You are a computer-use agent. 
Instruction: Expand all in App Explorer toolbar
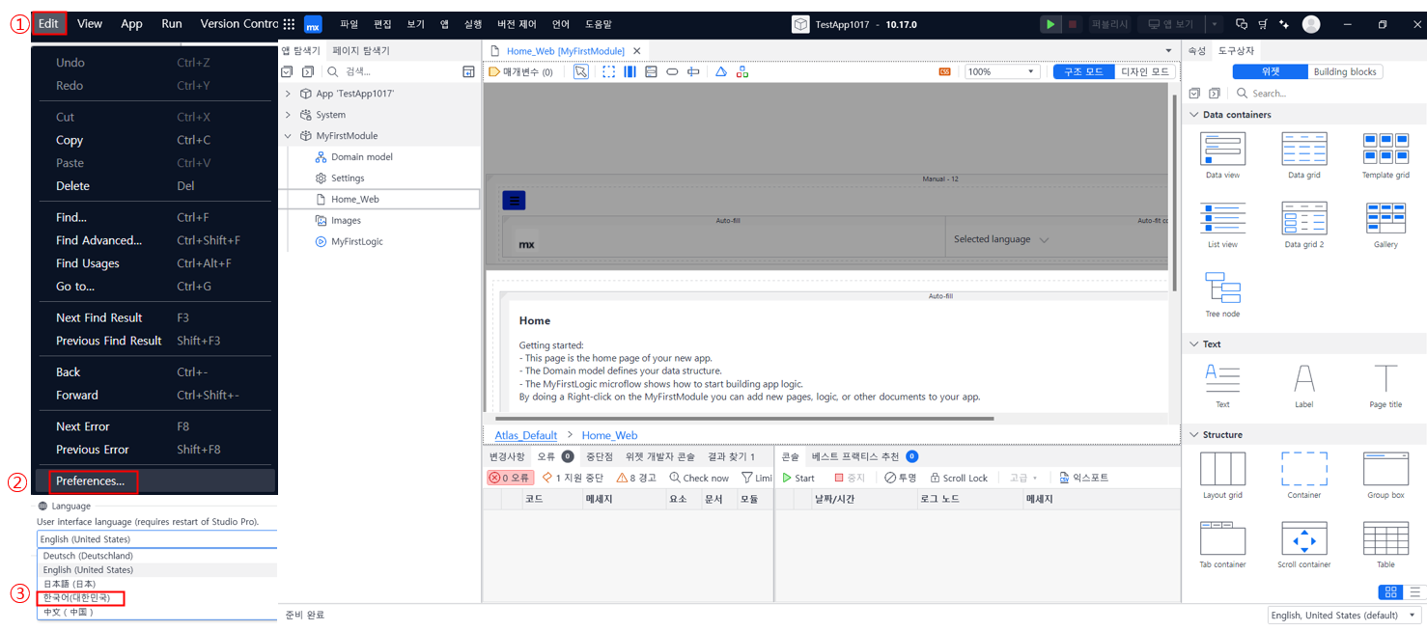point(307,71)
